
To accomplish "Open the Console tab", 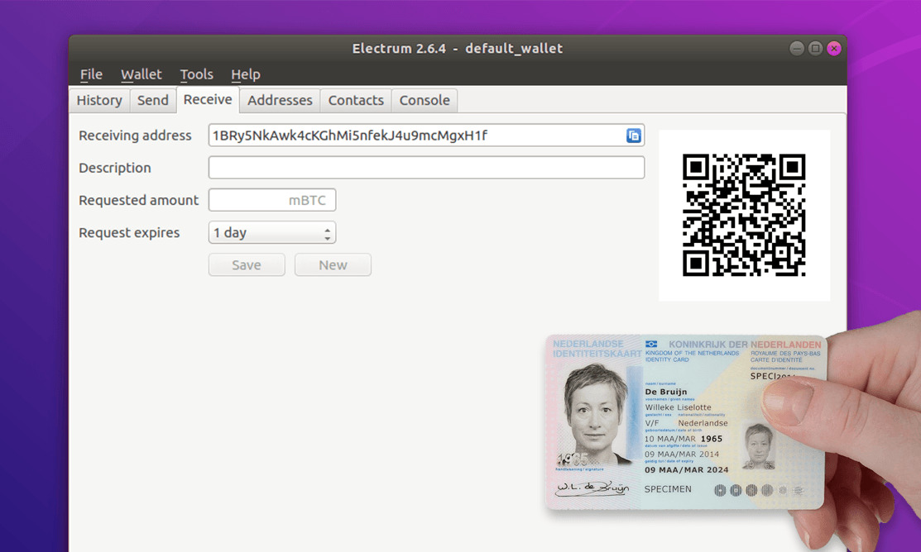I will point(425,100).
